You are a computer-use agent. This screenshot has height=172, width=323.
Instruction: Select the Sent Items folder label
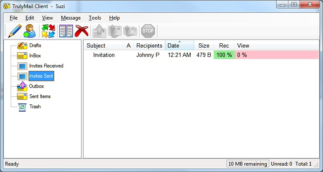[x=40, y=96]
